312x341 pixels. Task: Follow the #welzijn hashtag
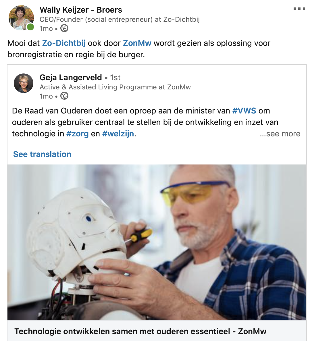pyautogui.click(x=118, y=134)
